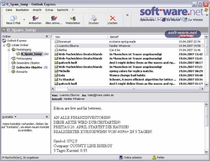Sort messages by Betreff column

[143, 37]
